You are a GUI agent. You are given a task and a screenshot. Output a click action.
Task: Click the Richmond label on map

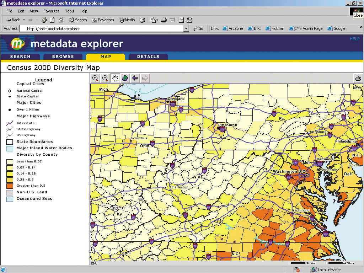301,210
